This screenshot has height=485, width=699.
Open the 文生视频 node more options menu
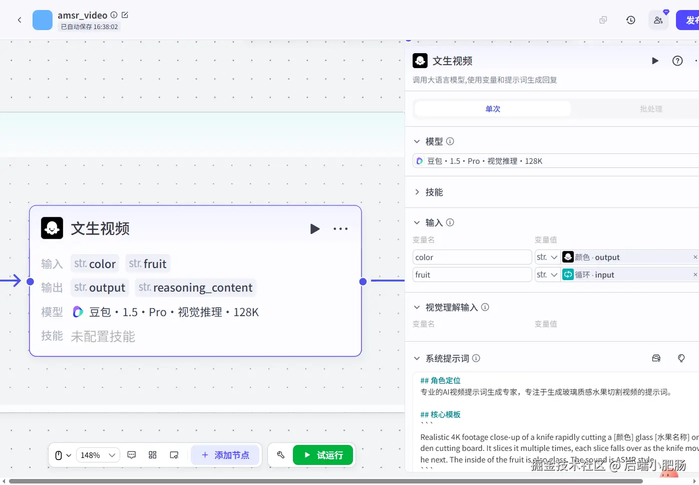tap(340, 229)
